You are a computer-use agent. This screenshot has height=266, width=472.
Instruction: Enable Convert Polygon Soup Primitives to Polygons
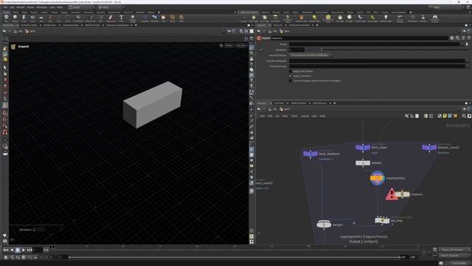click(x=291, y=81)
